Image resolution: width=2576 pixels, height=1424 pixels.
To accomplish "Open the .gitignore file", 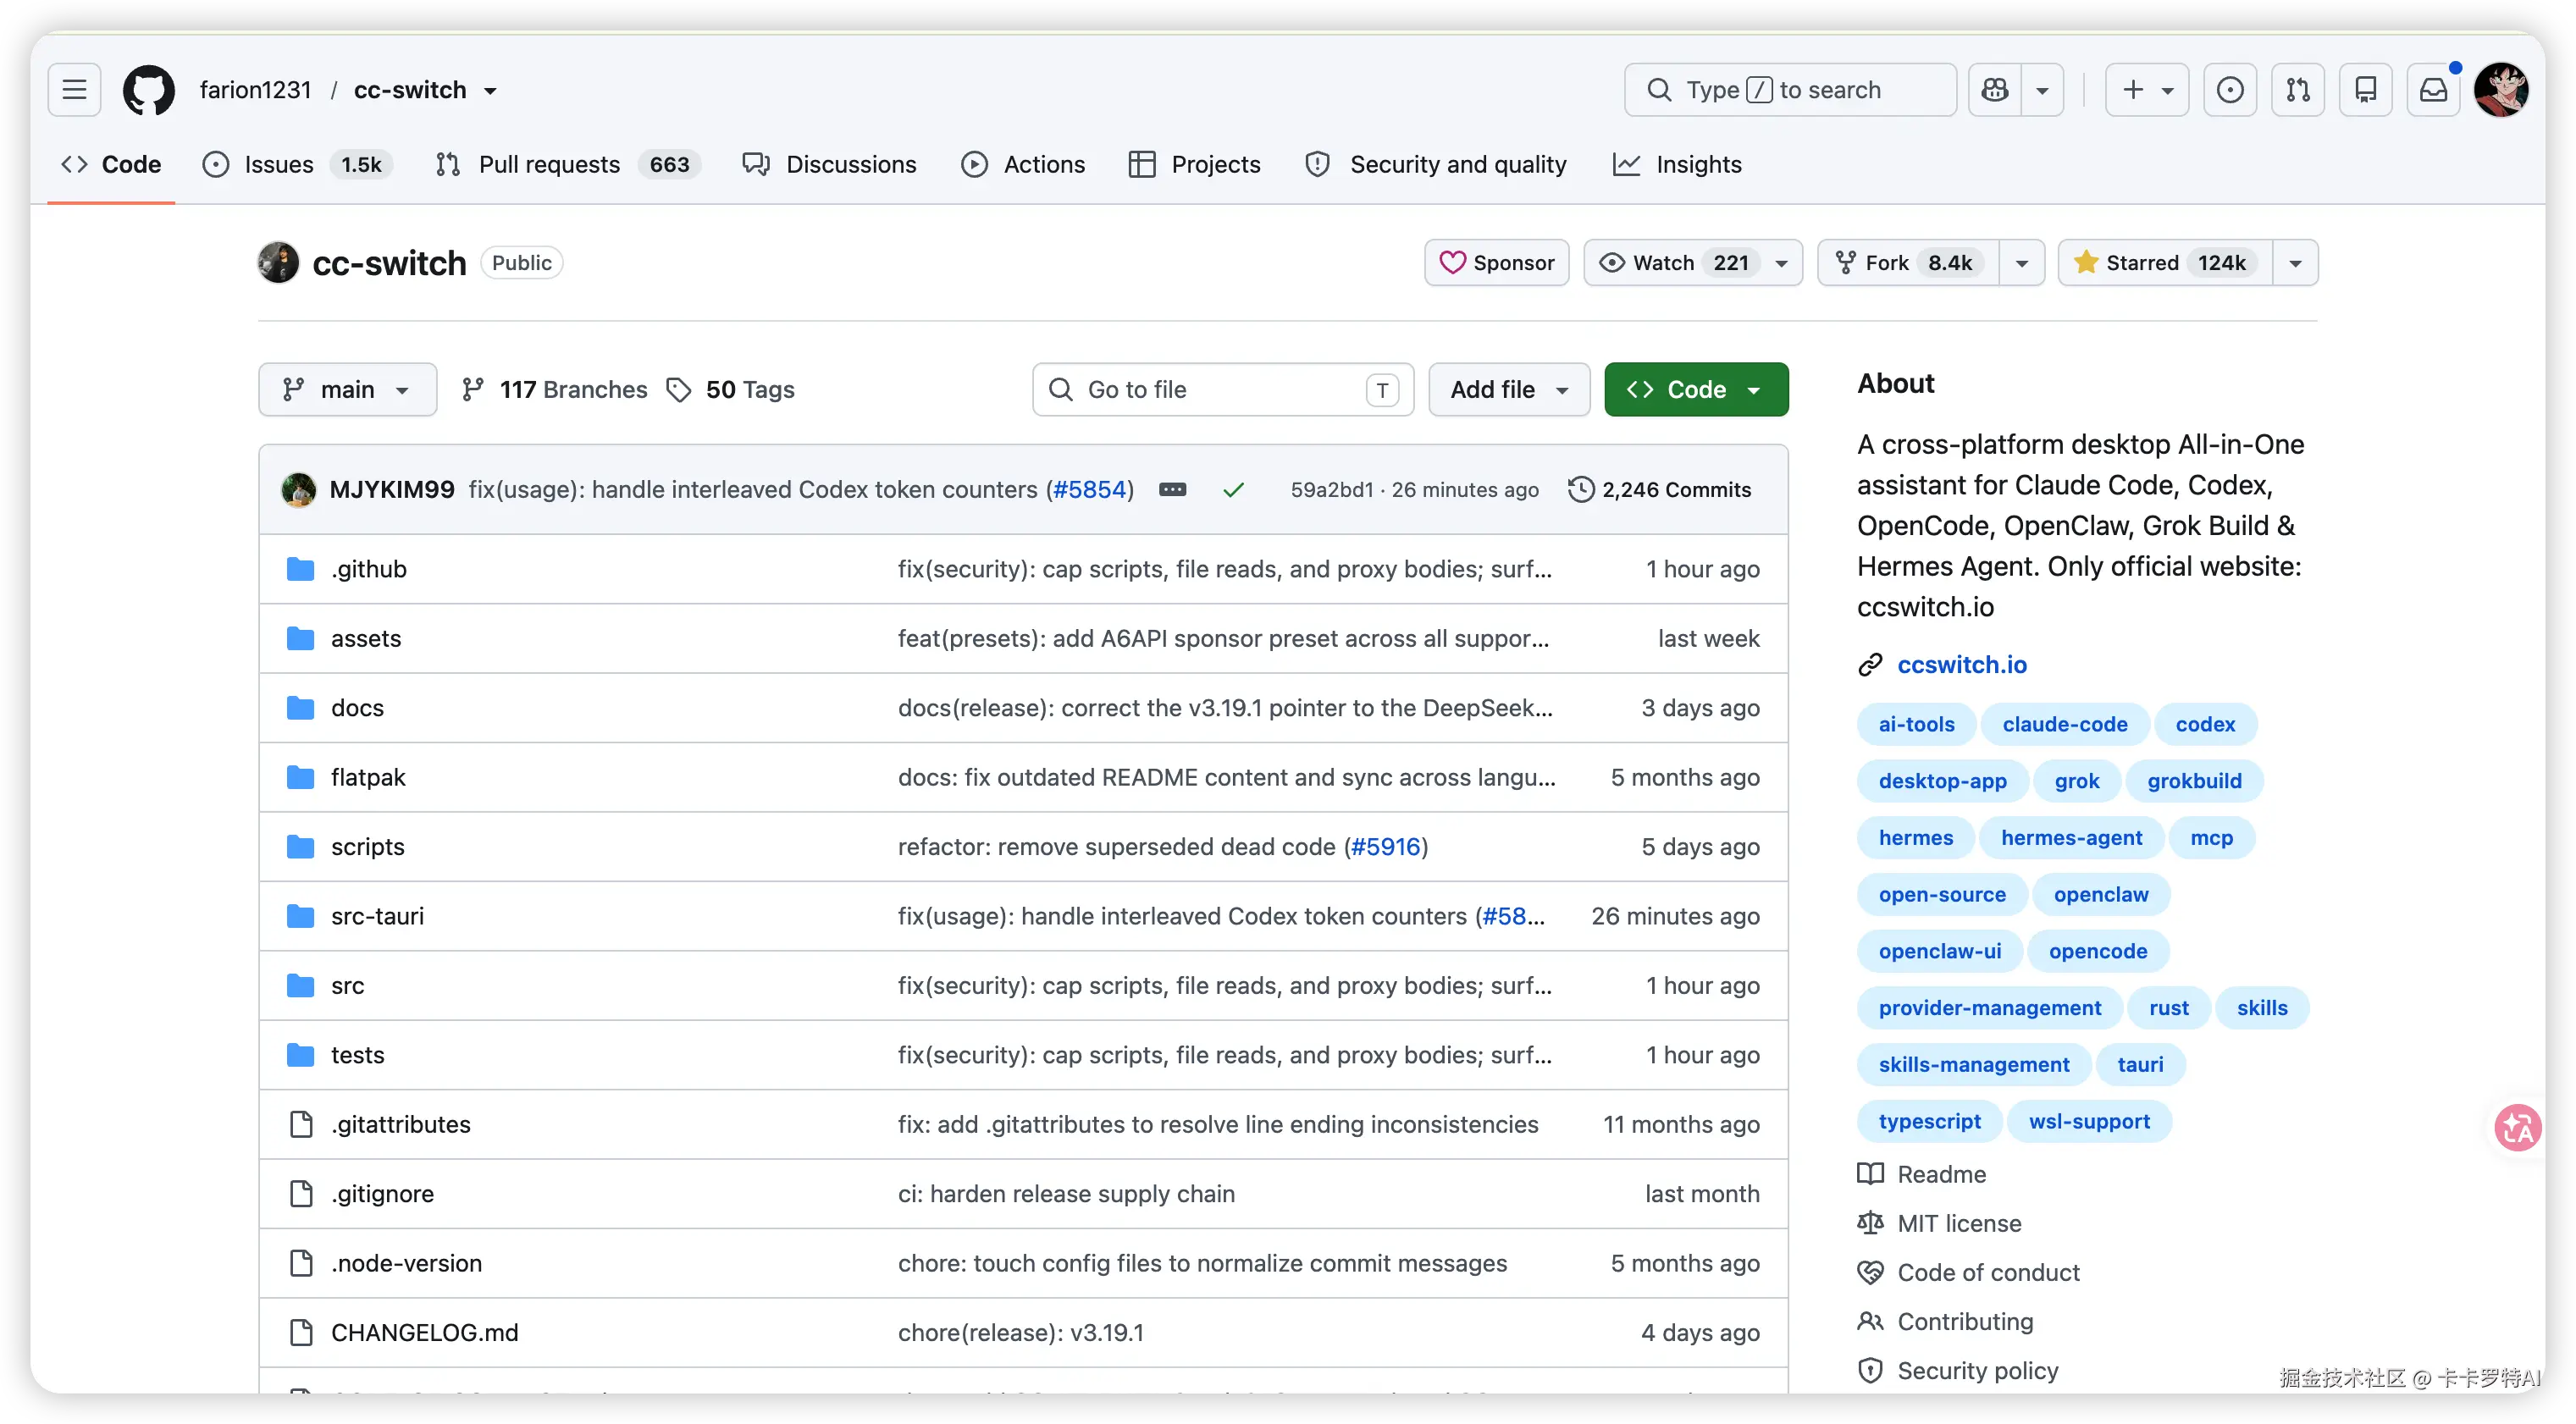I will point(382,1194).
